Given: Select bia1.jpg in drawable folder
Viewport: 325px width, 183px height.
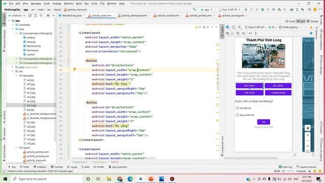Looking at the screenshot, I should click(31, 105).
